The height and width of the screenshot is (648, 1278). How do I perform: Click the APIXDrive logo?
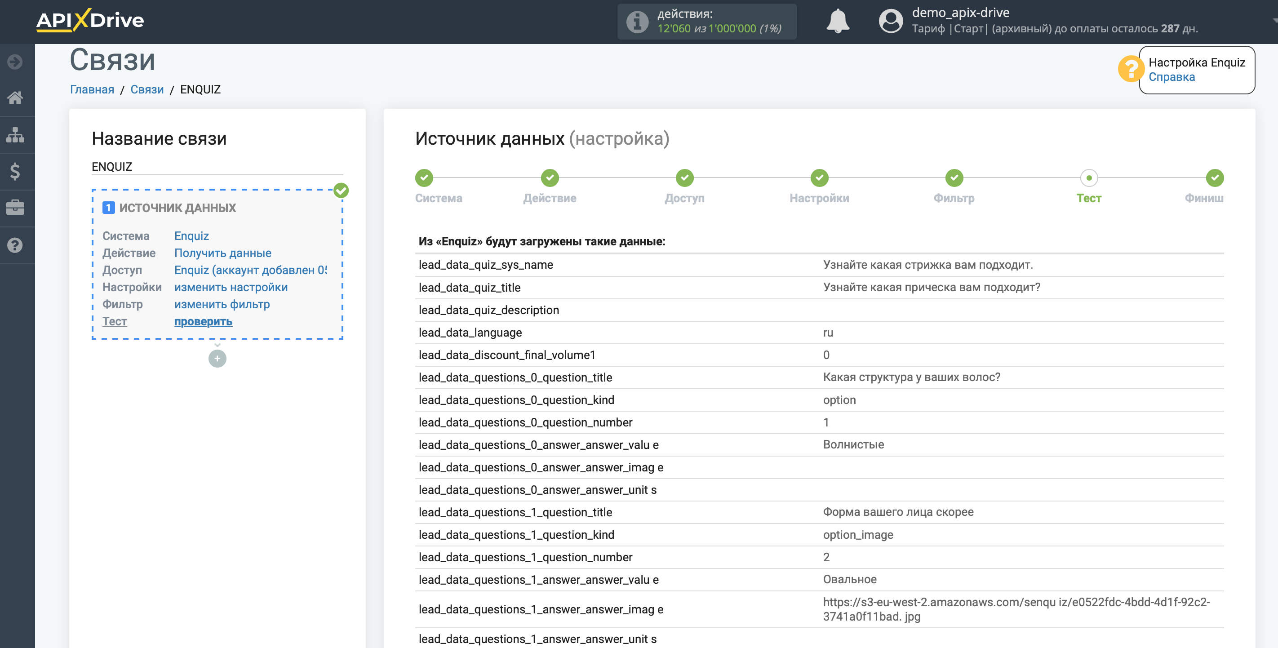tap(90, 20)
